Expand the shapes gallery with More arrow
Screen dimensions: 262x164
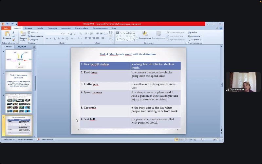point(137,39)
